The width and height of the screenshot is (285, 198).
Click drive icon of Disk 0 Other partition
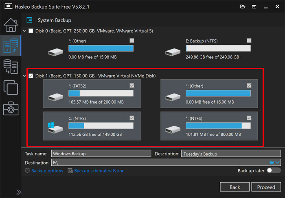tap(55, 52)
